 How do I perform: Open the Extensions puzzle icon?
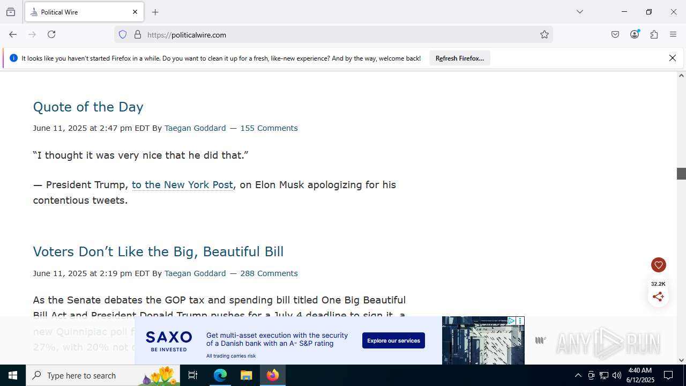(x=654, y=34)
